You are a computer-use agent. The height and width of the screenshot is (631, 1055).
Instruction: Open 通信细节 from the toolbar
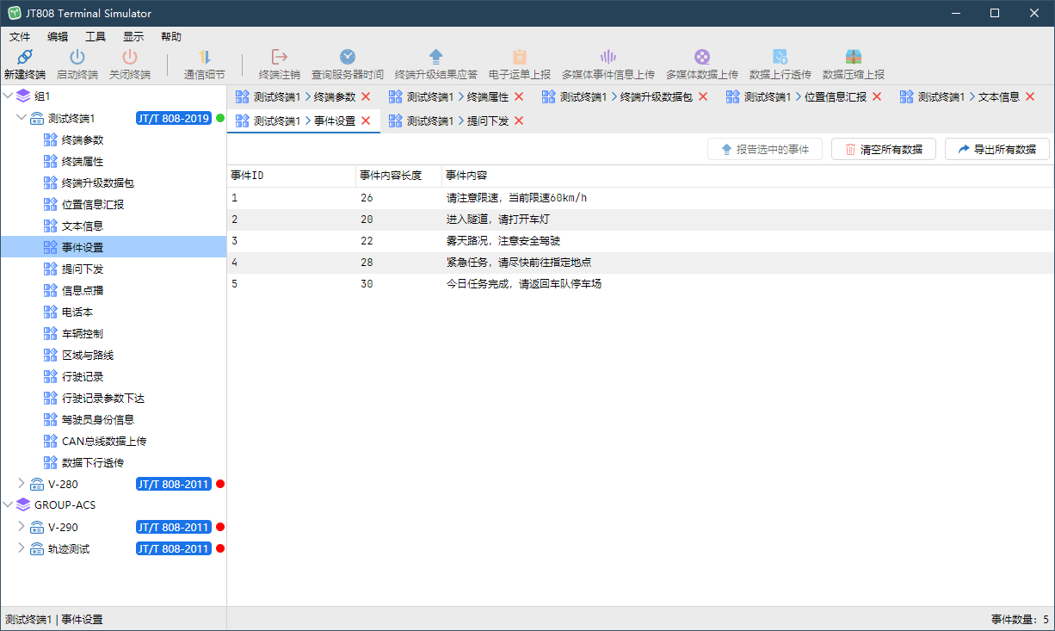(x=205, y=58)
